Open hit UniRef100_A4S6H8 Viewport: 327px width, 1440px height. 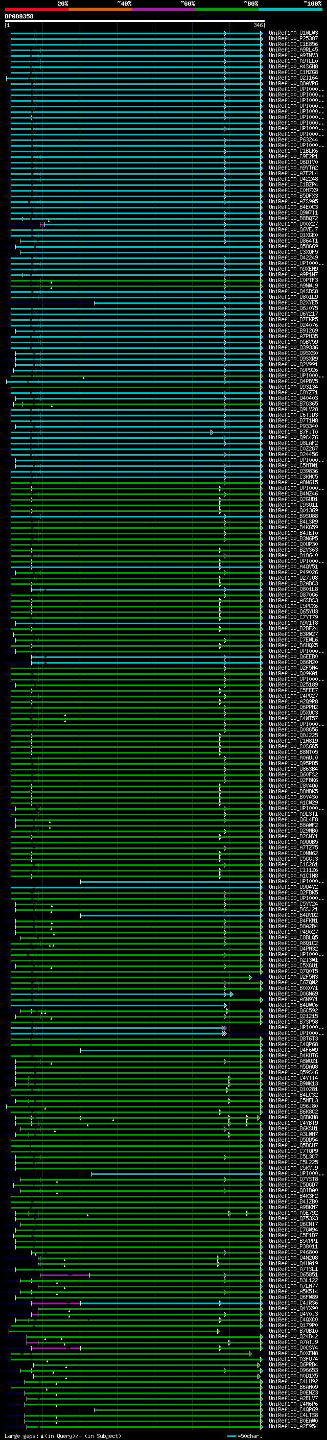(x=293, y=66)
